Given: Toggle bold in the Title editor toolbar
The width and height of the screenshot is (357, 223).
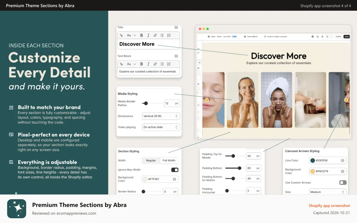Looking at the screenshot, I should pos(141,35).
